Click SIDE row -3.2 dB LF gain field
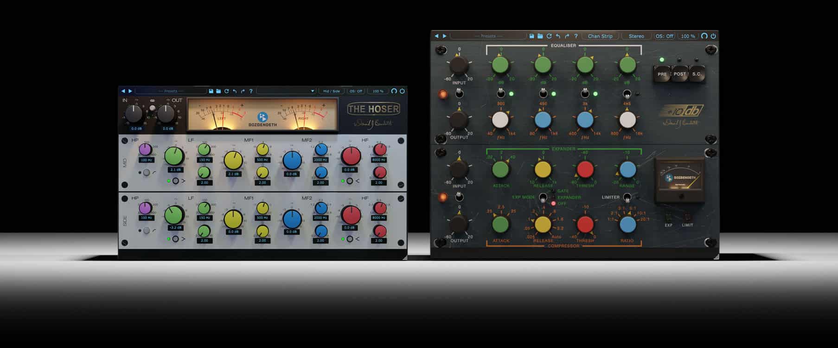The image size is (838, 348). click(x=175, y=228)
